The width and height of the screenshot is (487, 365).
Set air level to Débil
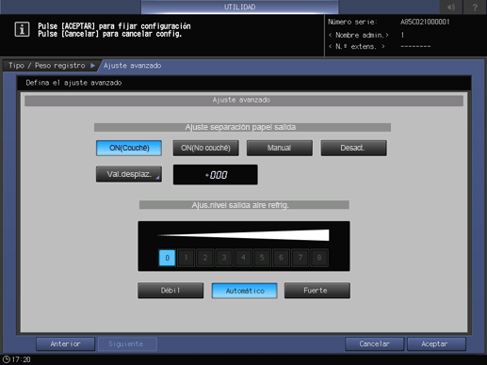pyautogui.click(x=170, y=291)
